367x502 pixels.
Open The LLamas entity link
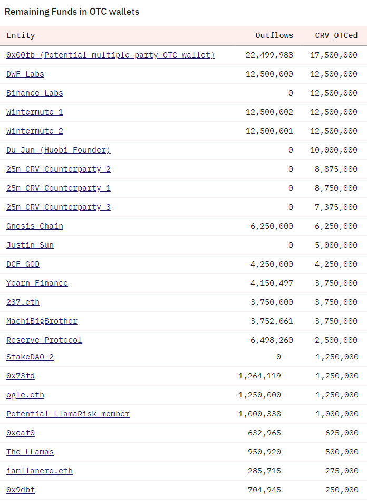click(30, 452)
